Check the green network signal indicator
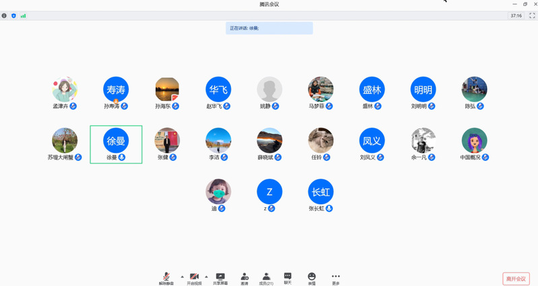 click(23, 15)
